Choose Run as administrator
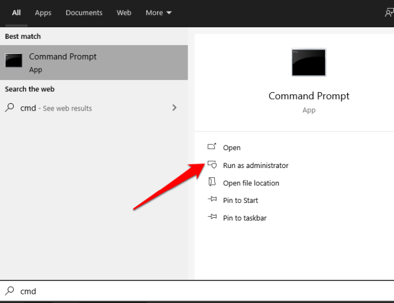Screen dimensions: 394x303 click(x=256, y=165)
